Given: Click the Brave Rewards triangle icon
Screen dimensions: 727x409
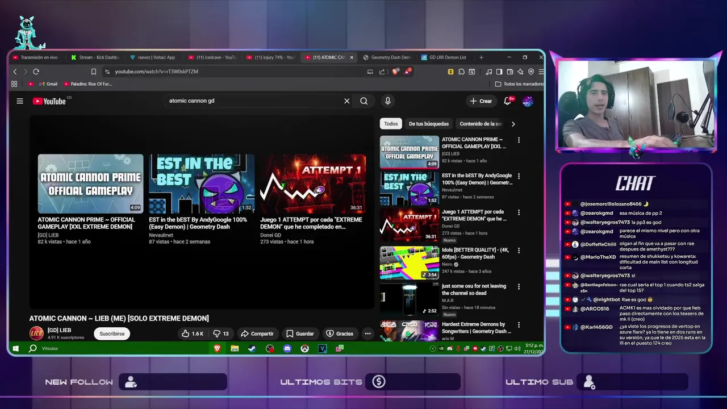Looking at the screenshot, I should click(x=408, y=72).
